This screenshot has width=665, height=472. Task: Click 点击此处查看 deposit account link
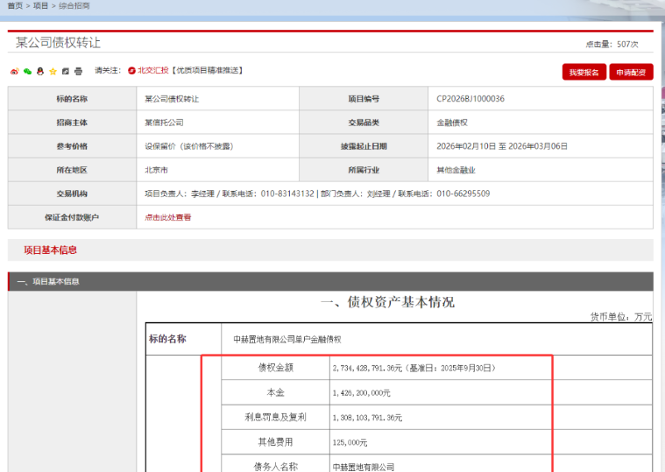(167, 217)
